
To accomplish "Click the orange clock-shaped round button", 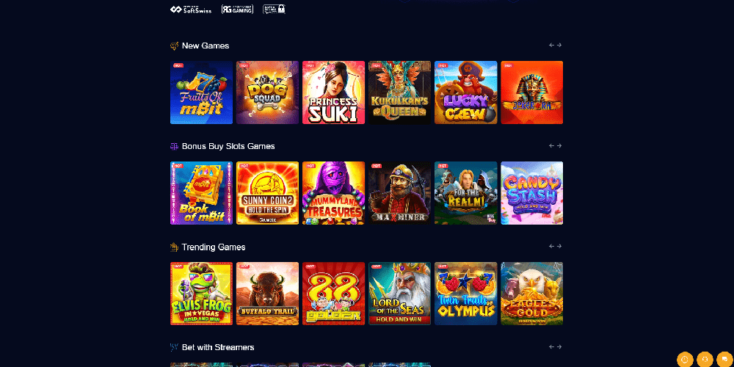I will pos(685,359).
